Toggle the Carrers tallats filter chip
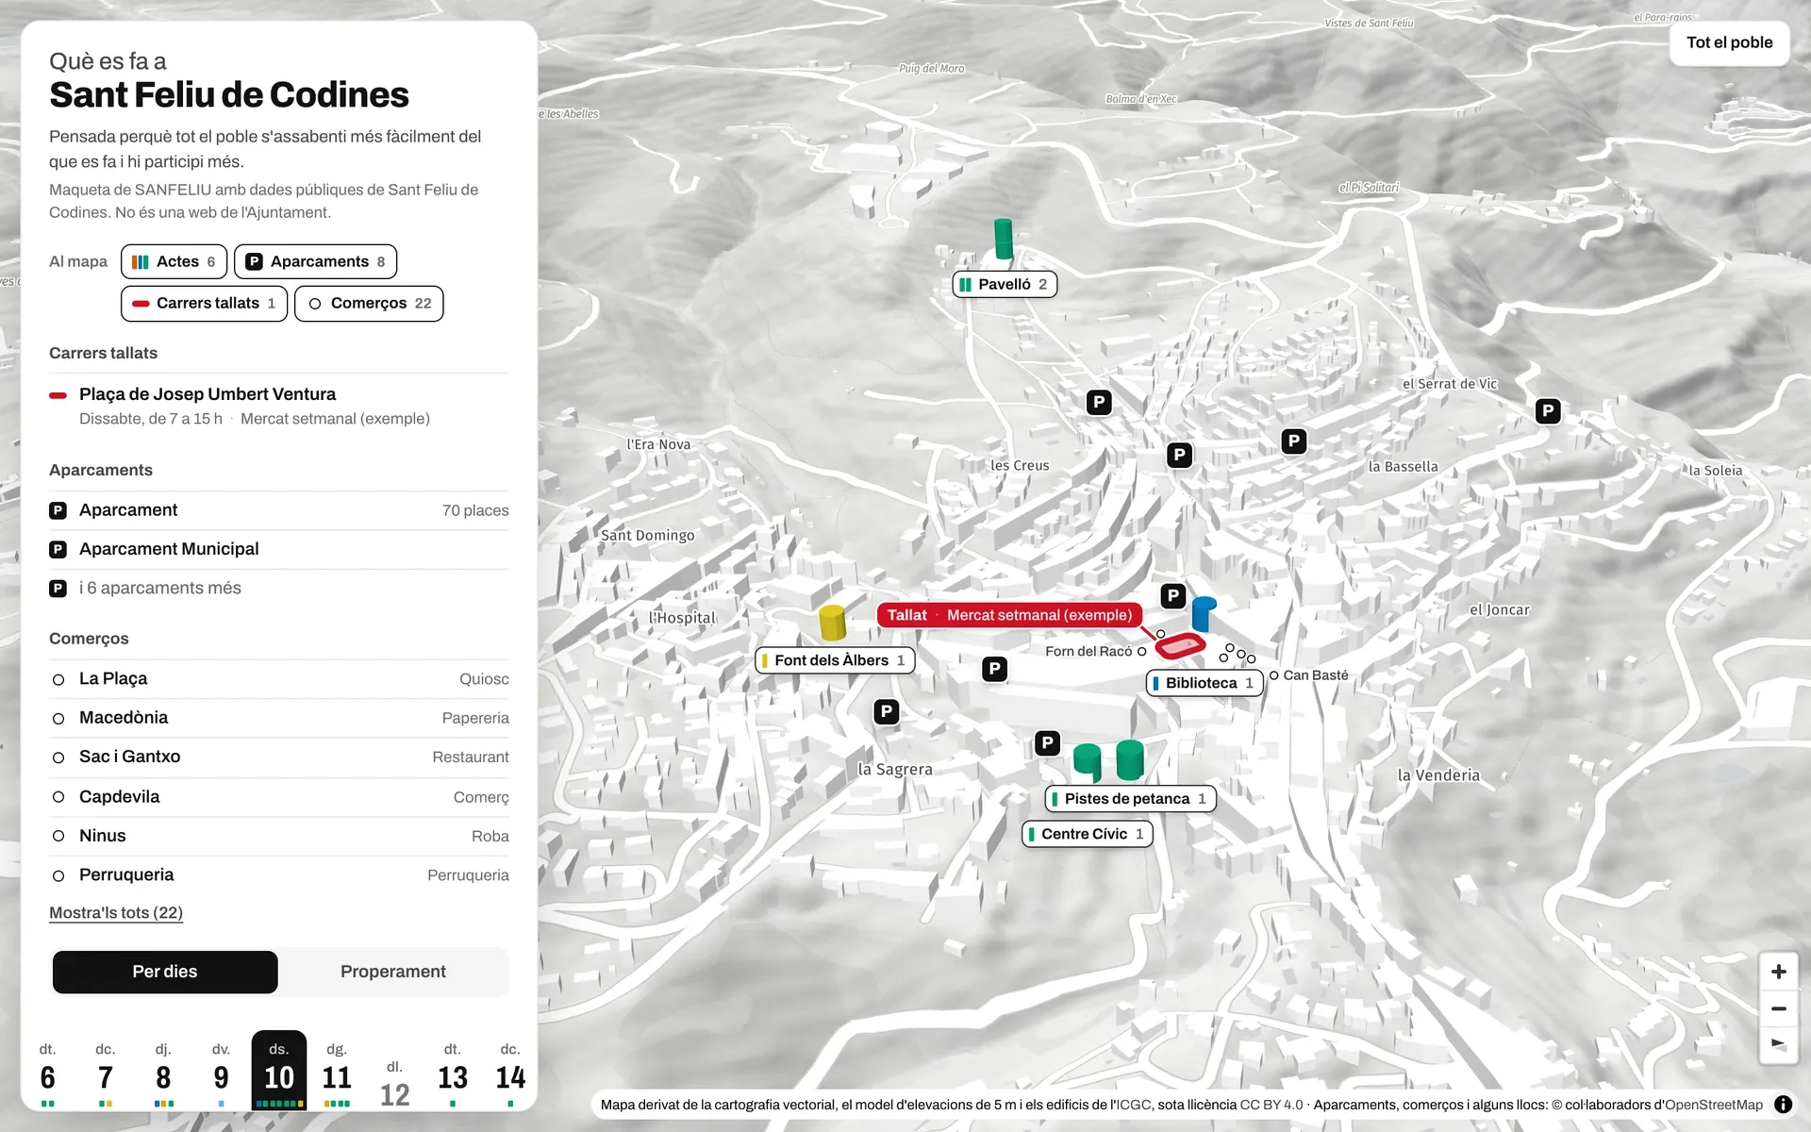 pyautogui.click(x=204, y=303)
